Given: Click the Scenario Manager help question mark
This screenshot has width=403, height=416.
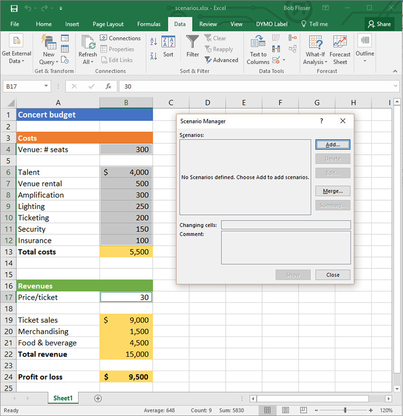Looking at the screenshot, I should 321,121.
